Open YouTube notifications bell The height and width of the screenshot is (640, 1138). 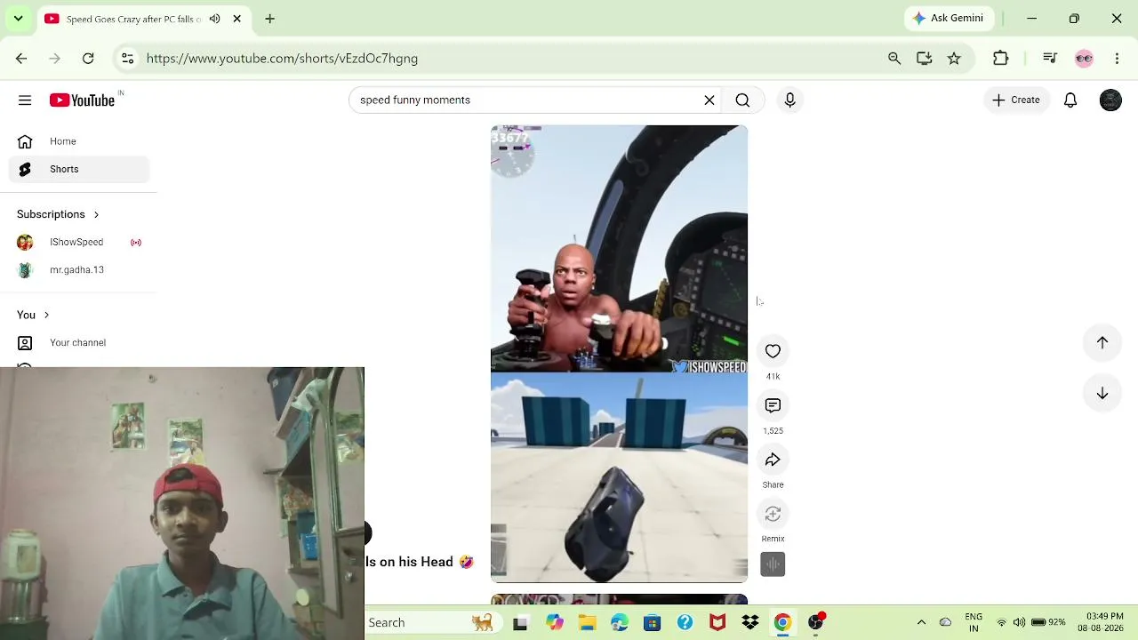(x=1070, y=100)
